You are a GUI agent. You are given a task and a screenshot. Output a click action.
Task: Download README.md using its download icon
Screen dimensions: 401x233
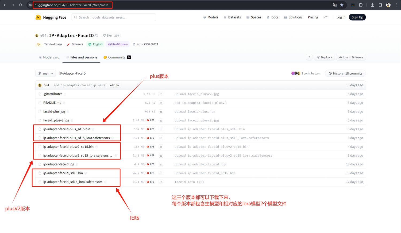161,103
